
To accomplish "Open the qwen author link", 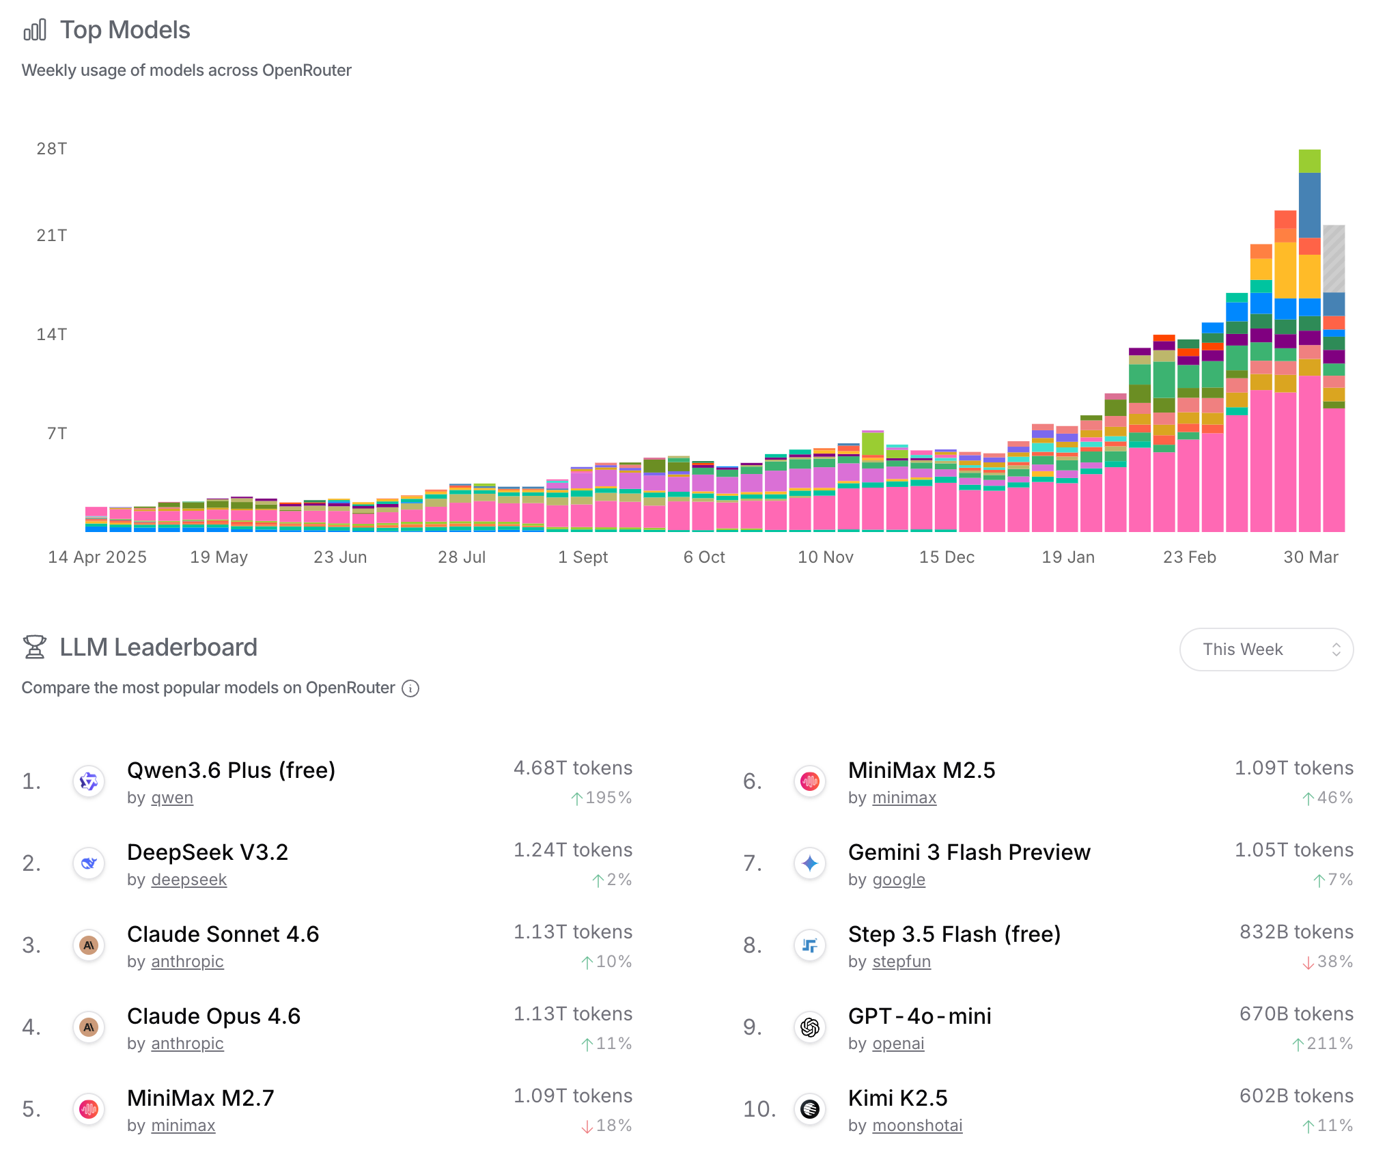I will coord(172,798).
